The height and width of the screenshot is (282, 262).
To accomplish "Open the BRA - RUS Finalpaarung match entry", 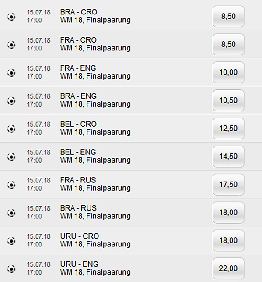I will 95,212.
